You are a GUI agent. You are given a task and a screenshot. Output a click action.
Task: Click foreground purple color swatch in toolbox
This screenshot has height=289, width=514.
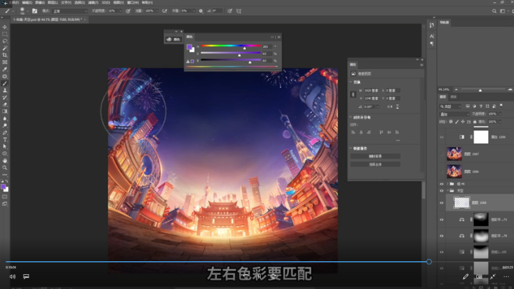pos(3,186)
